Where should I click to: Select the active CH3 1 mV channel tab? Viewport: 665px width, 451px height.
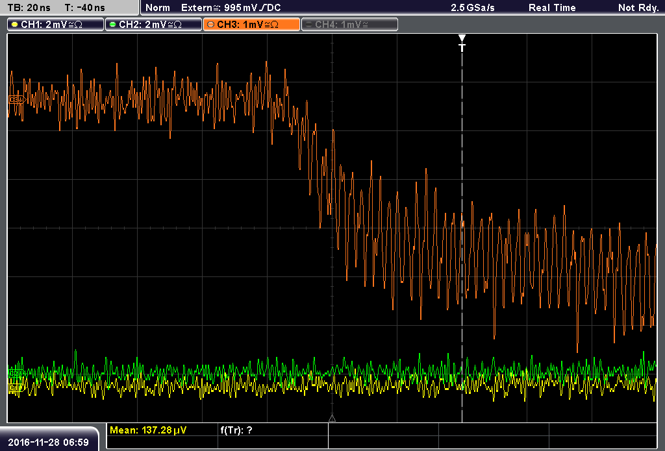pos(251,25)
